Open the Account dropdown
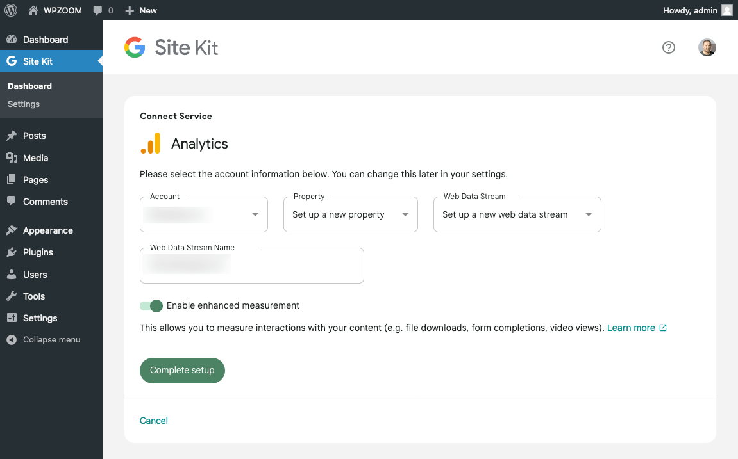 [204, 214]
